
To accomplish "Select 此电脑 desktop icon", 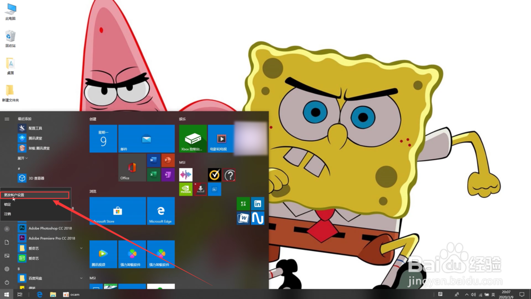I will 11,12.
